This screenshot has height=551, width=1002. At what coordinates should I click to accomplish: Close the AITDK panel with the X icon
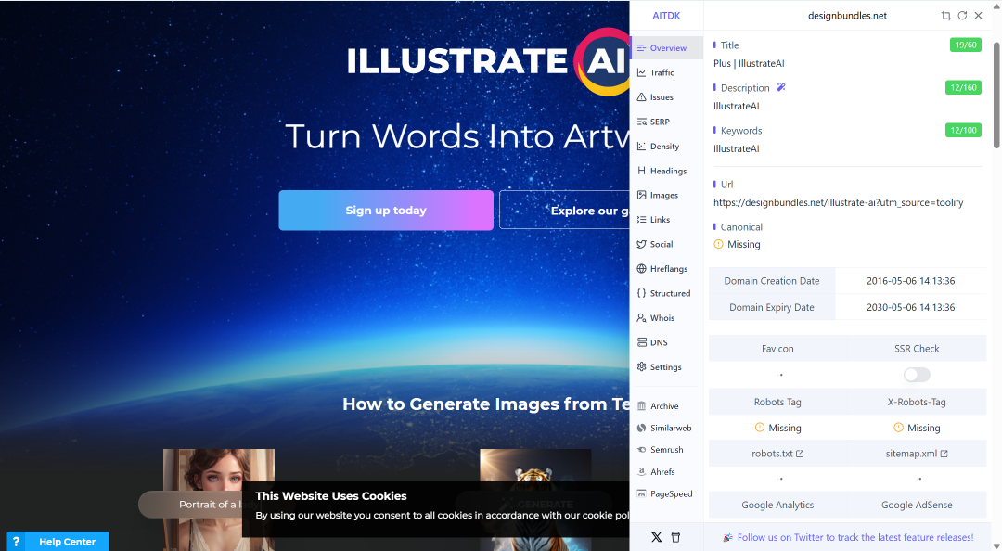pos(979,16)
